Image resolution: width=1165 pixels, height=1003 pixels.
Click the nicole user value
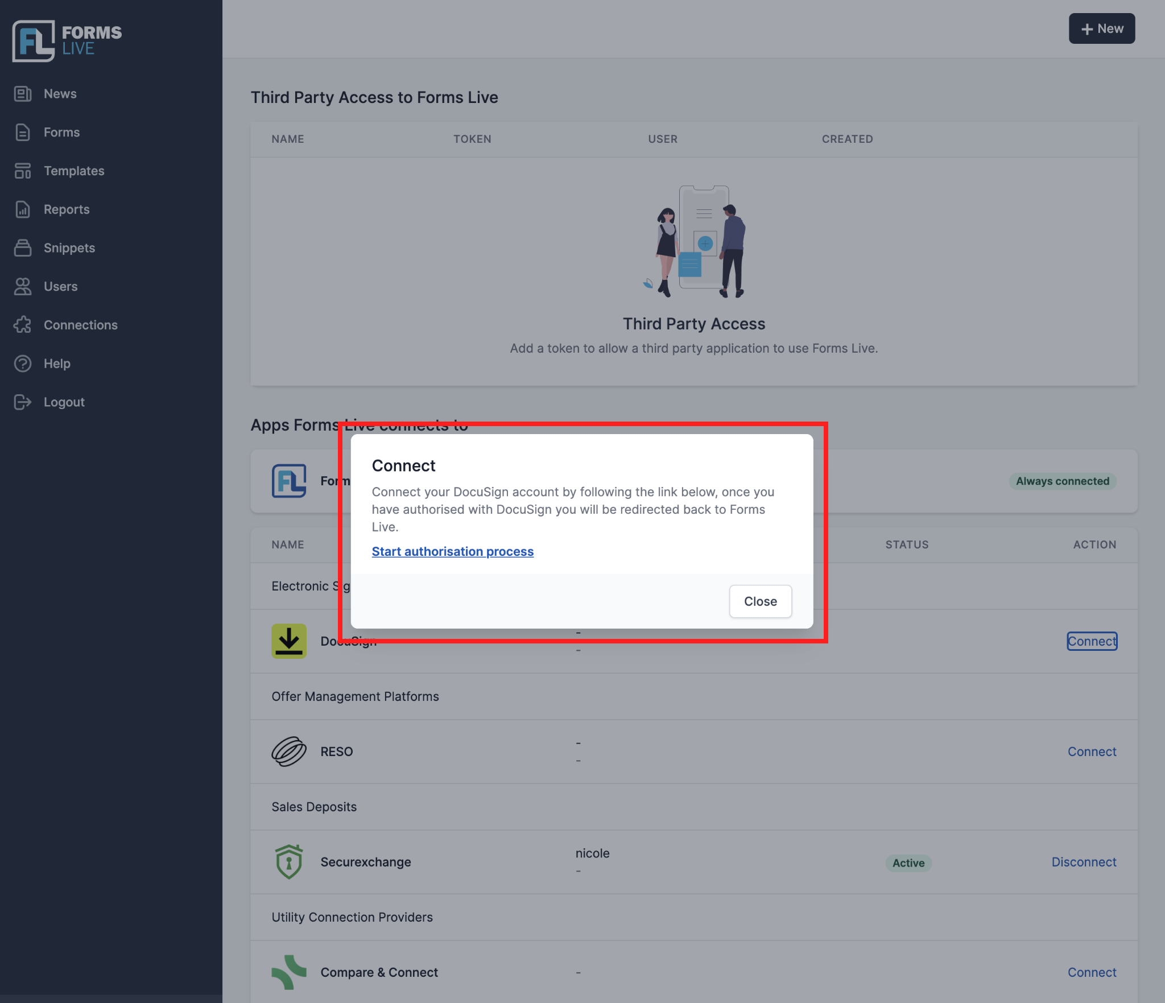[593, 853]
